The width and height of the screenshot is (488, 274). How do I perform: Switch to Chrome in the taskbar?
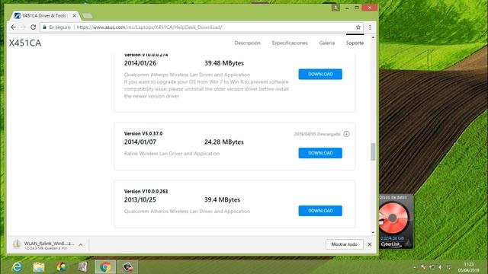pos(105,267)
